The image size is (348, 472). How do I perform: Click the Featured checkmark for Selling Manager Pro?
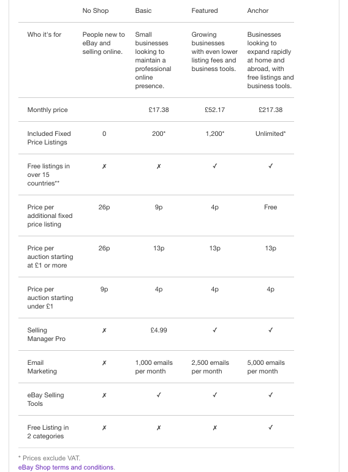click(215, 330)
